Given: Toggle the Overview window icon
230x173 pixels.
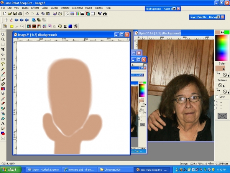Looking at the screenshot, I should click(93, 14).
